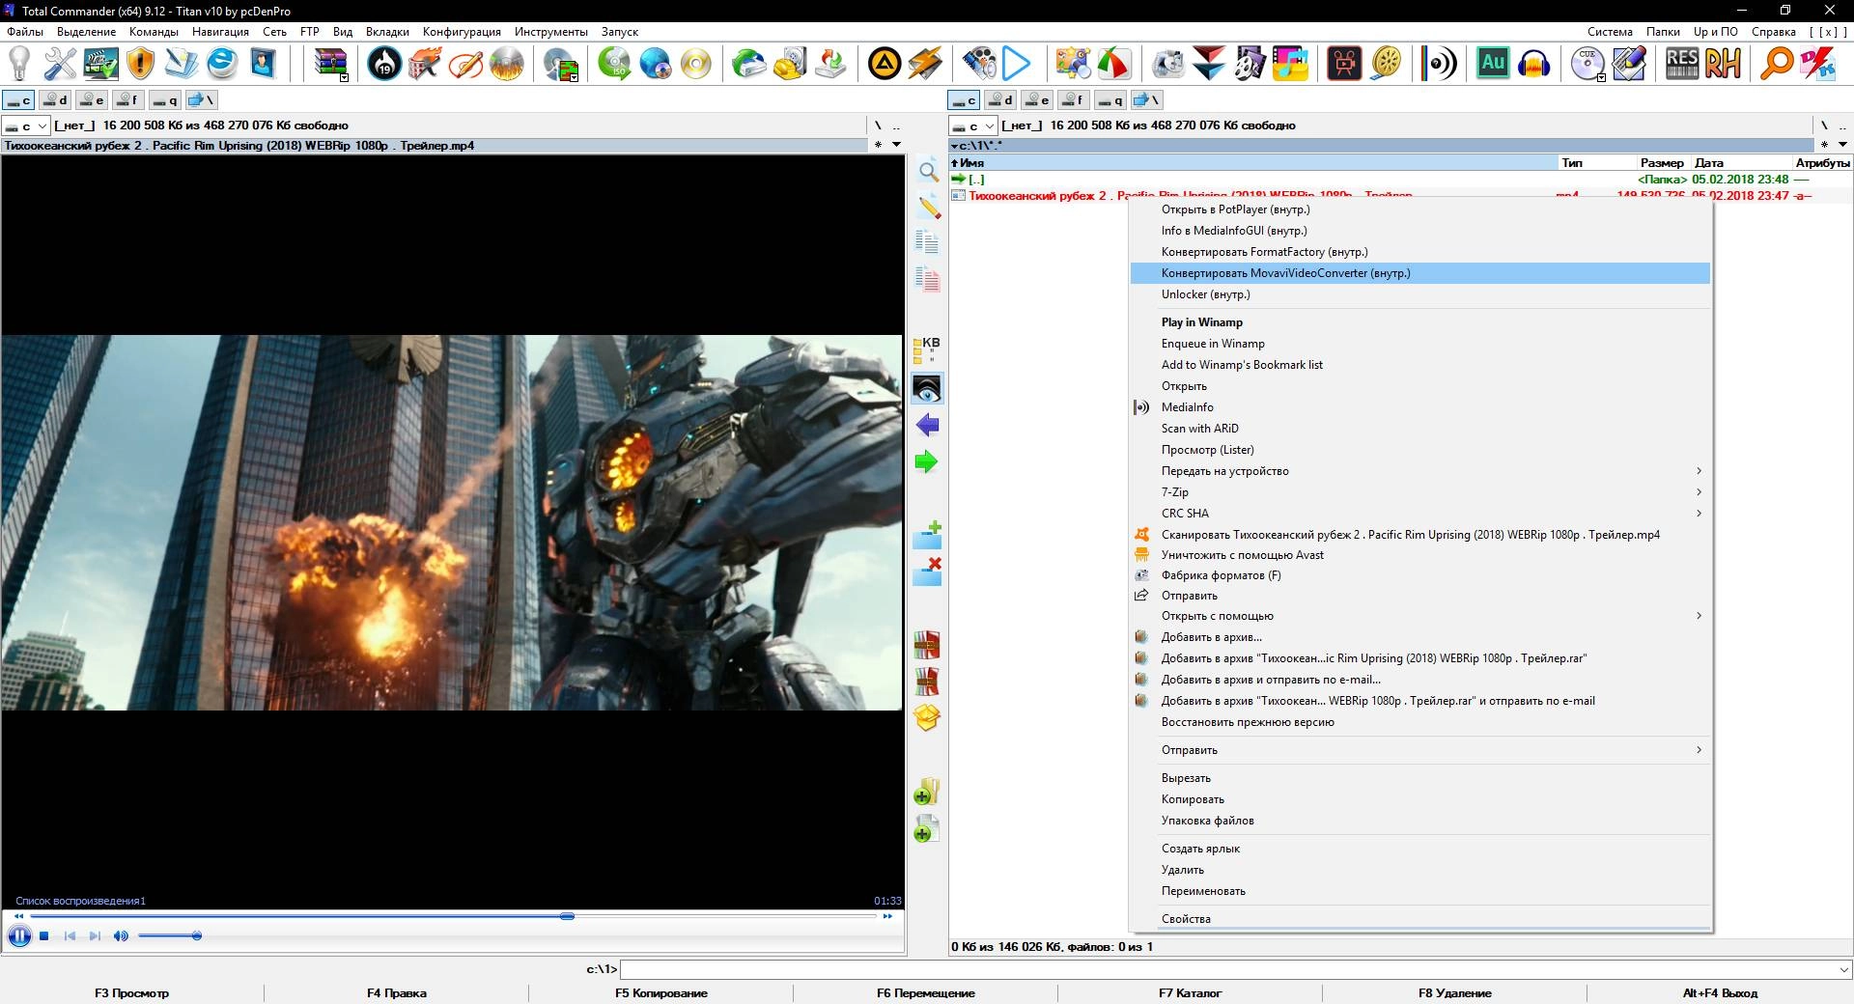1854x1004 pixels.
Task: Click the pencil edit icon in middle bar
Action: (x=928, y=207)
